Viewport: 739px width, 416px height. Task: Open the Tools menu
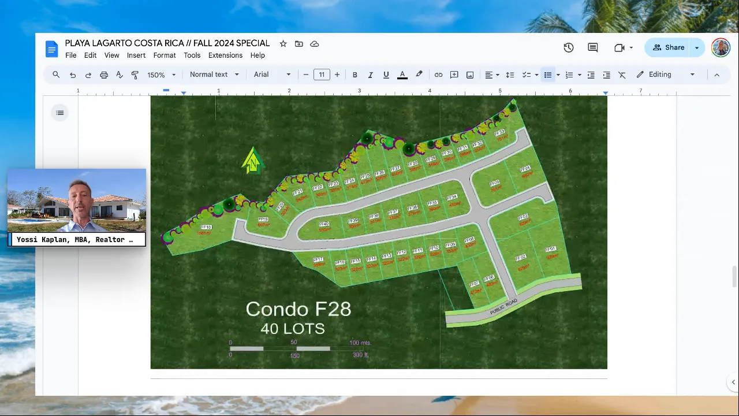(192, 55)
